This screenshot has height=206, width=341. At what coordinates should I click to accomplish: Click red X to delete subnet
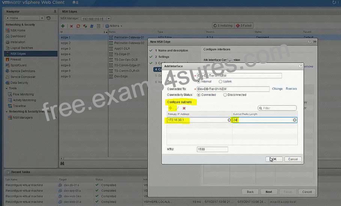pos(184,108)
